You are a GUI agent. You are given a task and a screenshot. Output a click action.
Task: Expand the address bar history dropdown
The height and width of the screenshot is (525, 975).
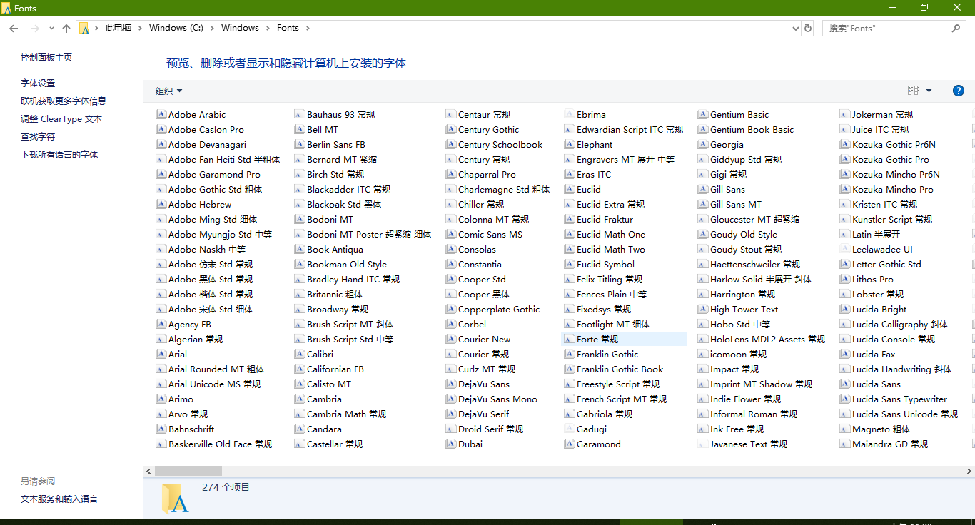(x=796, y=28)
